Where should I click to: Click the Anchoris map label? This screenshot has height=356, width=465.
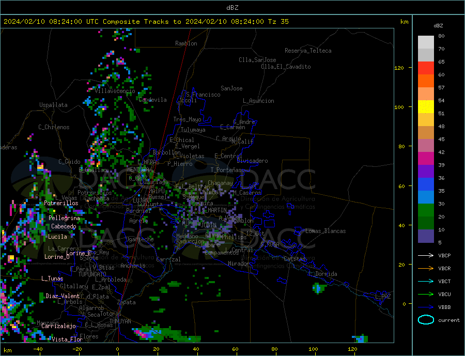tap(133, 266)
